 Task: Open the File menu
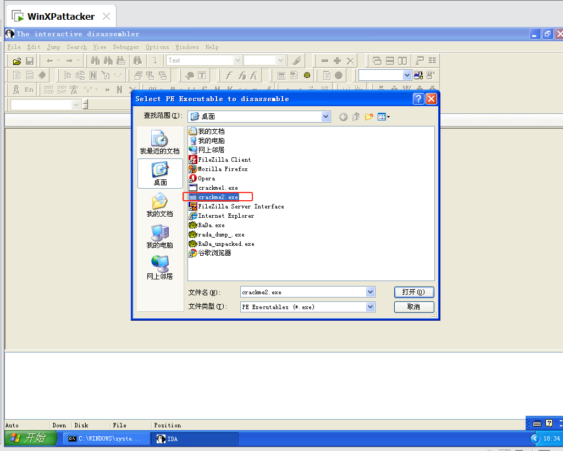click(14, 47)
